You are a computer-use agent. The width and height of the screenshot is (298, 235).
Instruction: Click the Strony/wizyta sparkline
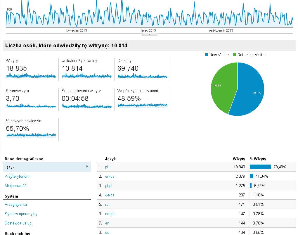(31, 106)
